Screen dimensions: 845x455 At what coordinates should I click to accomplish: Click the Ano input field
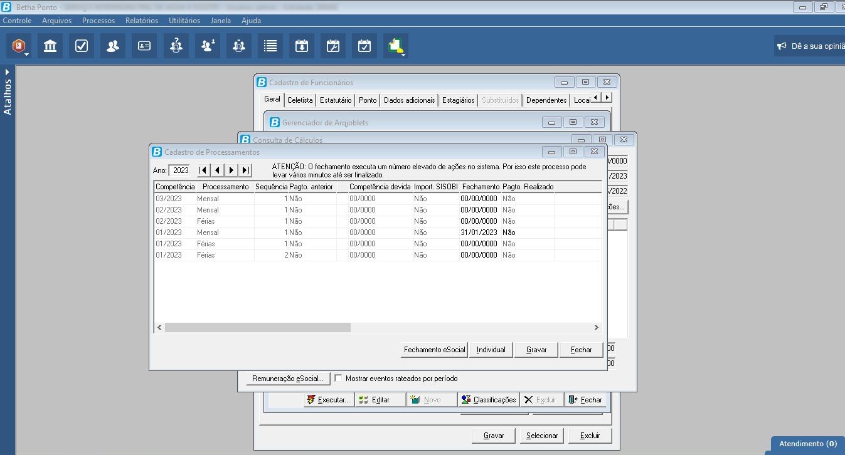click(179, 170)
